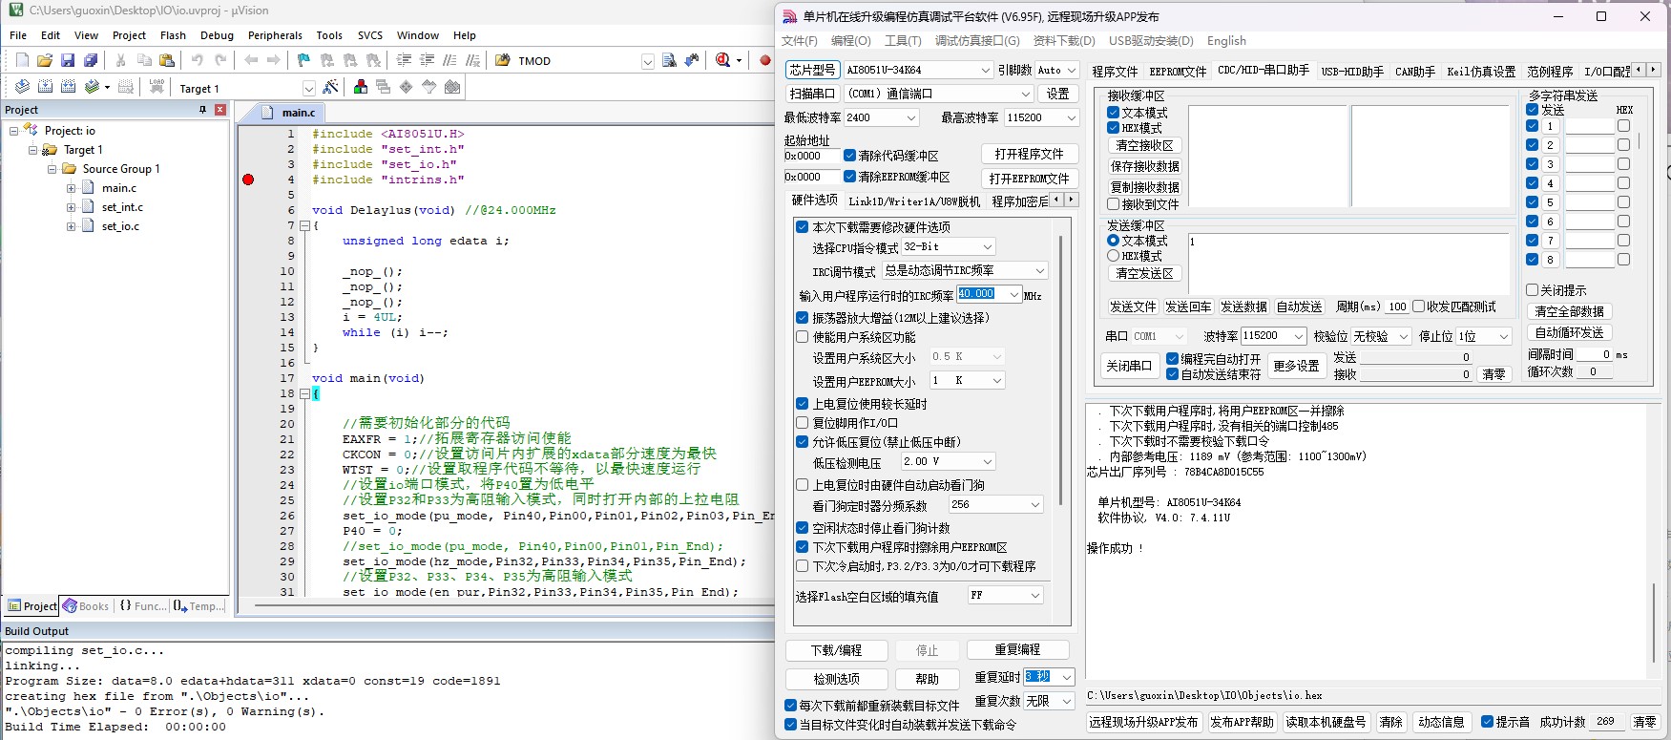1671x740 pixels.
Task: Click the Paste clipboard icon
Action: tap(167, 60)
